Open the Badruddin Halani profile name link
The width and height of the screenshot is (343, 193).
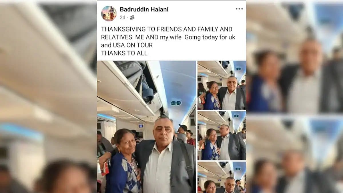(144, 9)
